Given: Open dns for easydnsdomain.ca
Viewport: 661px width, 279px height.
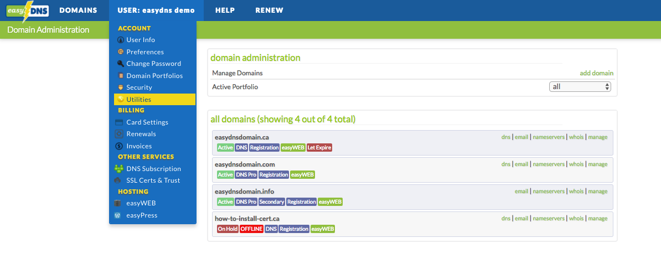Looking at the screenshot, I should click(x=506, y=137).
